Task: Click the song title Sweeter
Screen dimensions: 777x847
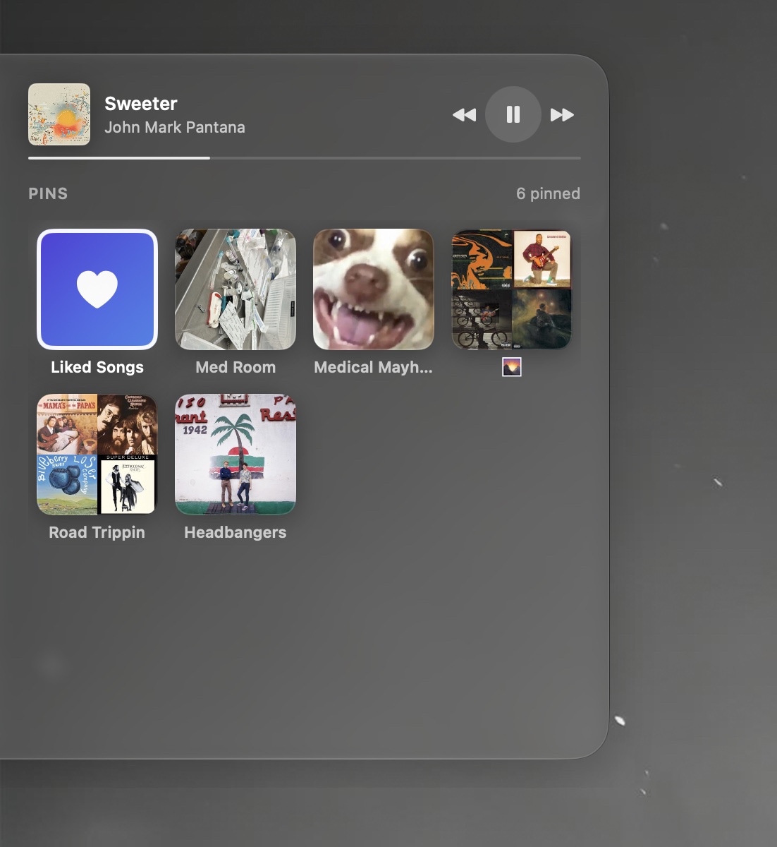Action: pos(141,104)
